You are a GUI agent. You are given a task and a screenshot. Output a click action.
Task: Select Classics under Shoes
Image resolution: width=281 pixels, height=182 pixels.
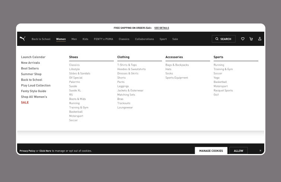(x=74, y=65)
